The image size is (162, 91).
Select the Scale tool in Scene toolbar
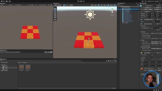pyautogui.click(x=55, y=14)
